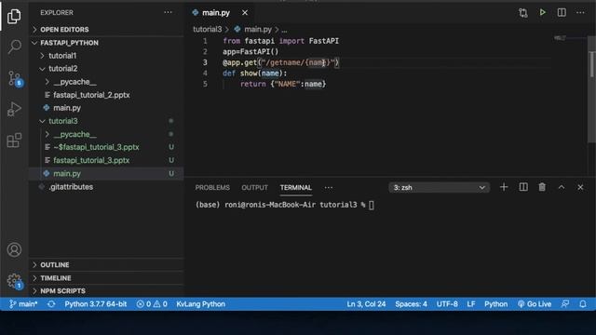Open the Run and Debug view
The height and width of the screenshot is (335, 596).
pos(14,110)
